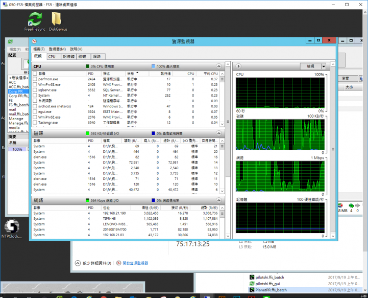Click the pilotshi.ffs_gui file icon
The height and width of the screenshot is (298, 368).
[x=252, y=284]
